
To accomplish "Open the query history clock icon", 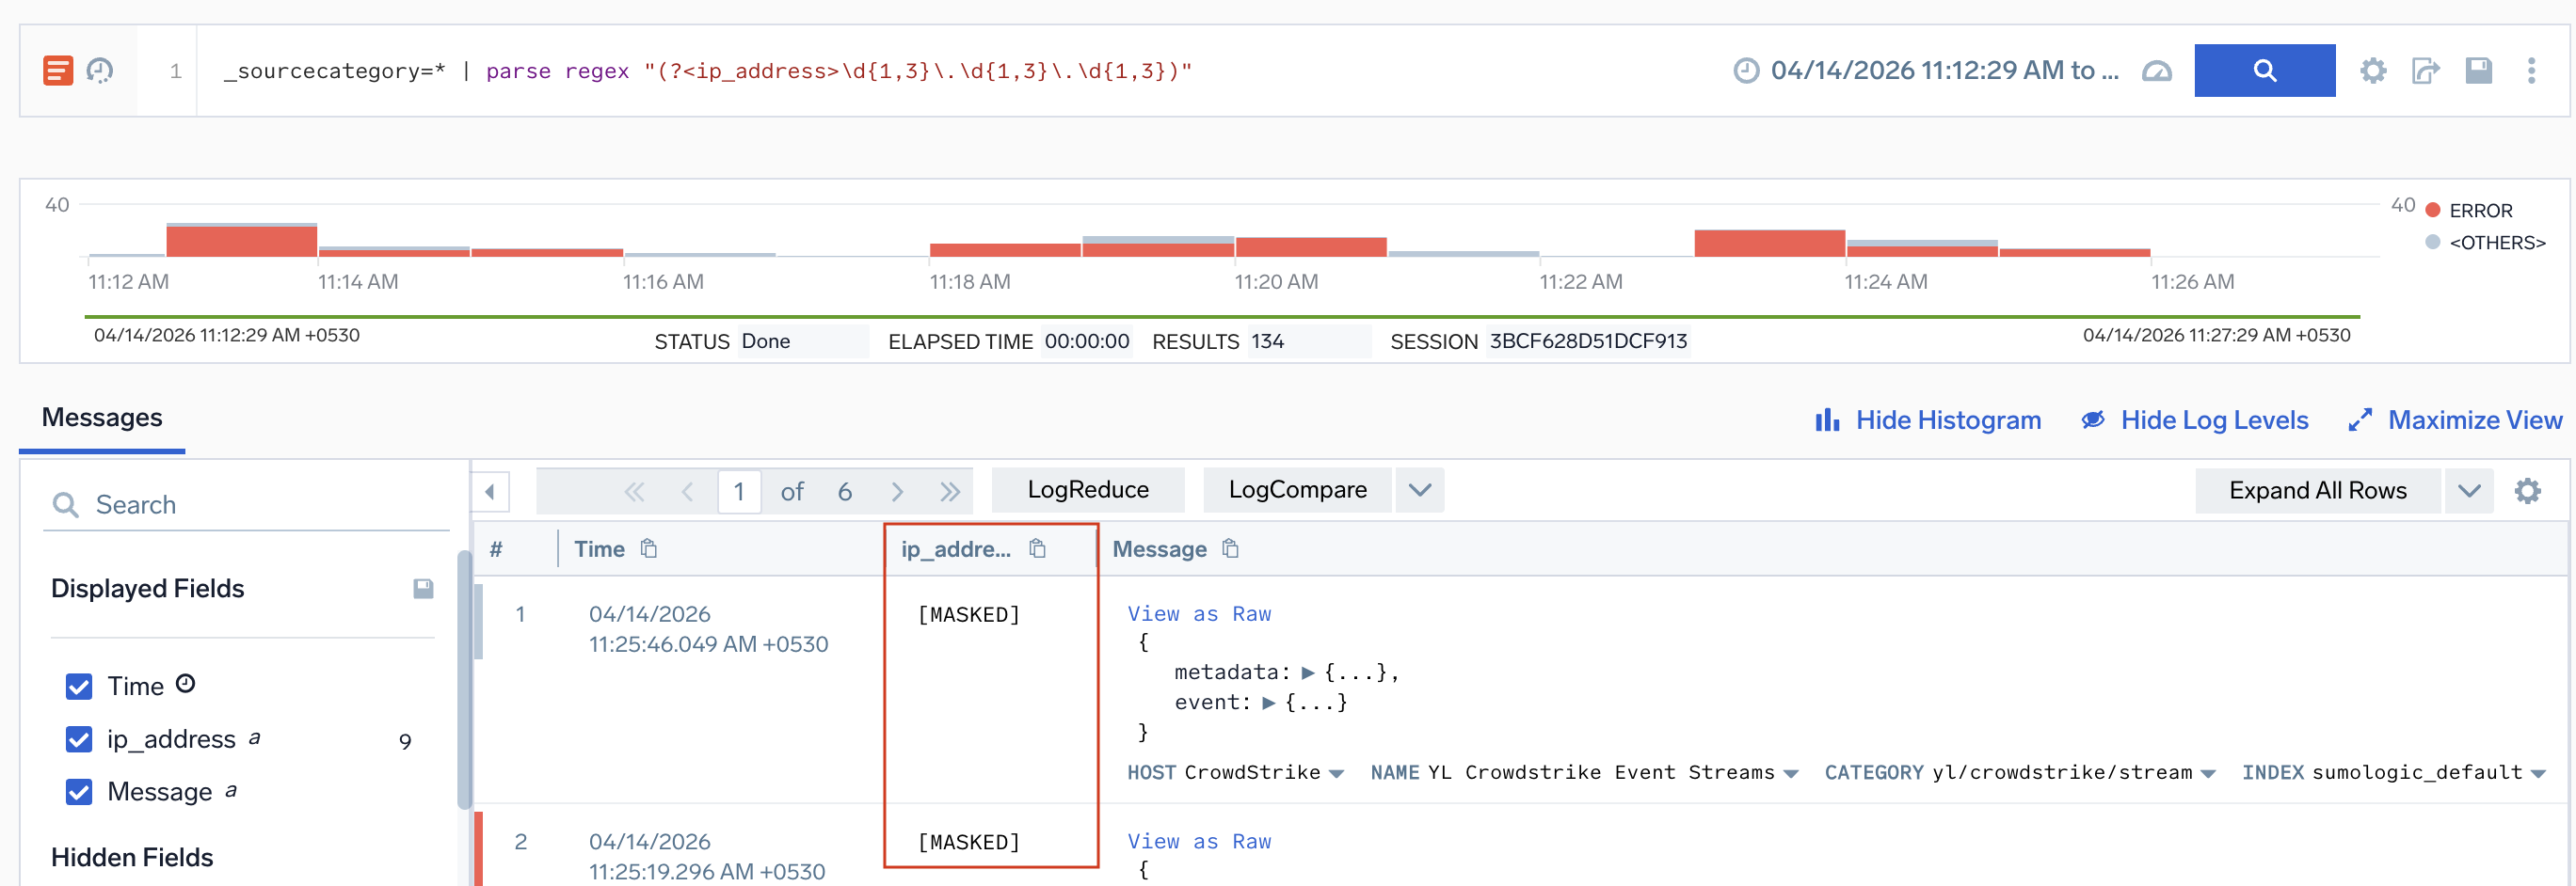I will [100, 71].
